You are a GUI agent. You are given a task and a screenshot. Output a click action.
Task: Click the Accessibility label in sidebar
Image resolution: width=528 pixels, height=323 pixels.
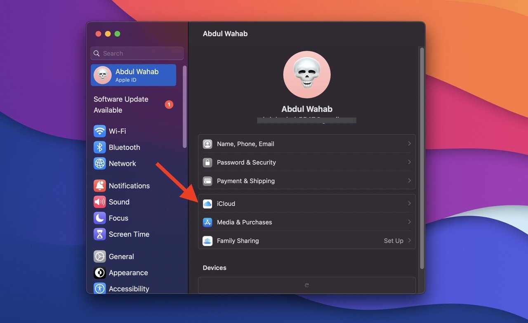129,289
